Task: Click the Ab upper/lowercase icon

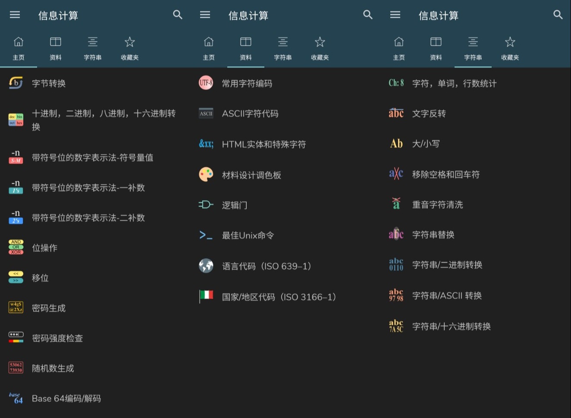Action: pyautogui.click(x=396, y=143)
